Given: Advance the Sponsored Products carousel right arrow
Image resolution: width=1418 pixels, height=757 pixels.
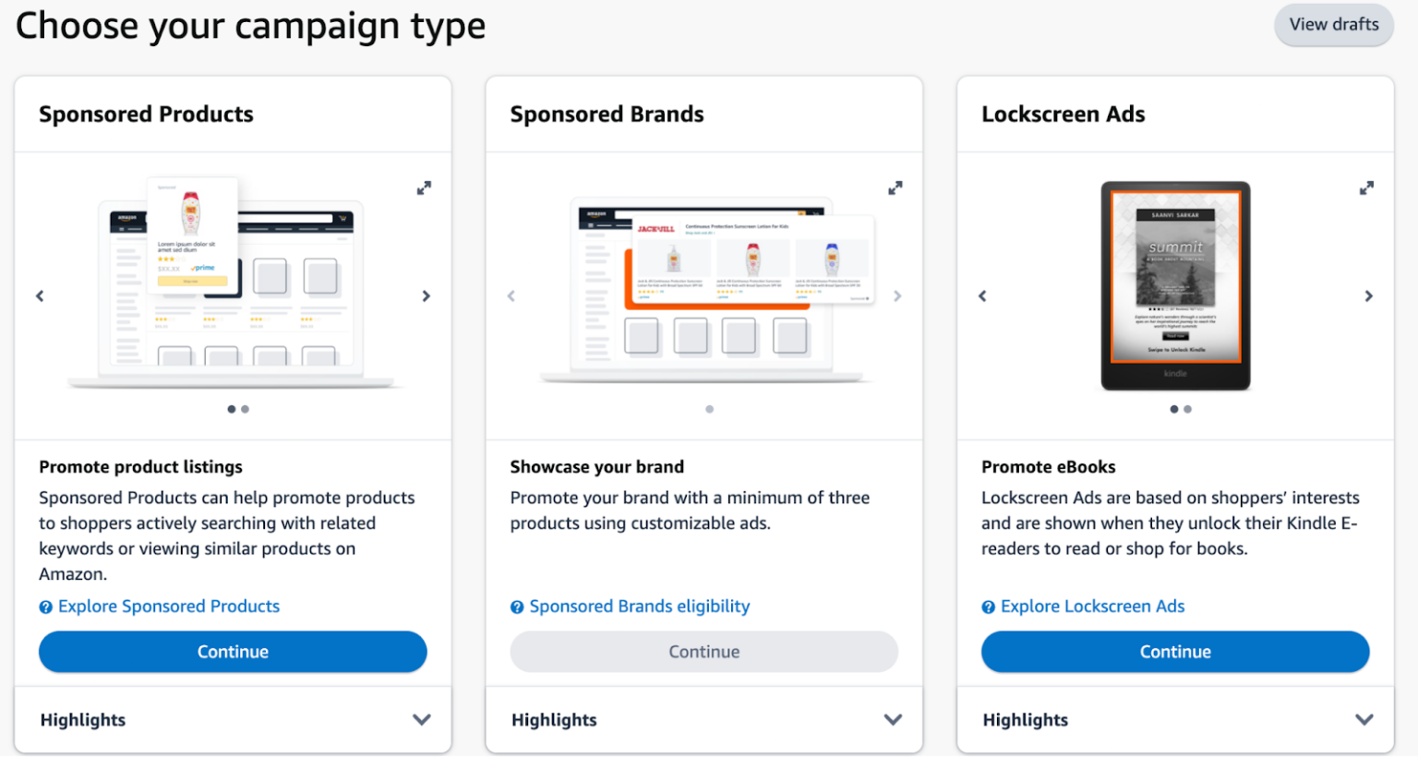Looking at the screenshot, I should pos(427,295).
